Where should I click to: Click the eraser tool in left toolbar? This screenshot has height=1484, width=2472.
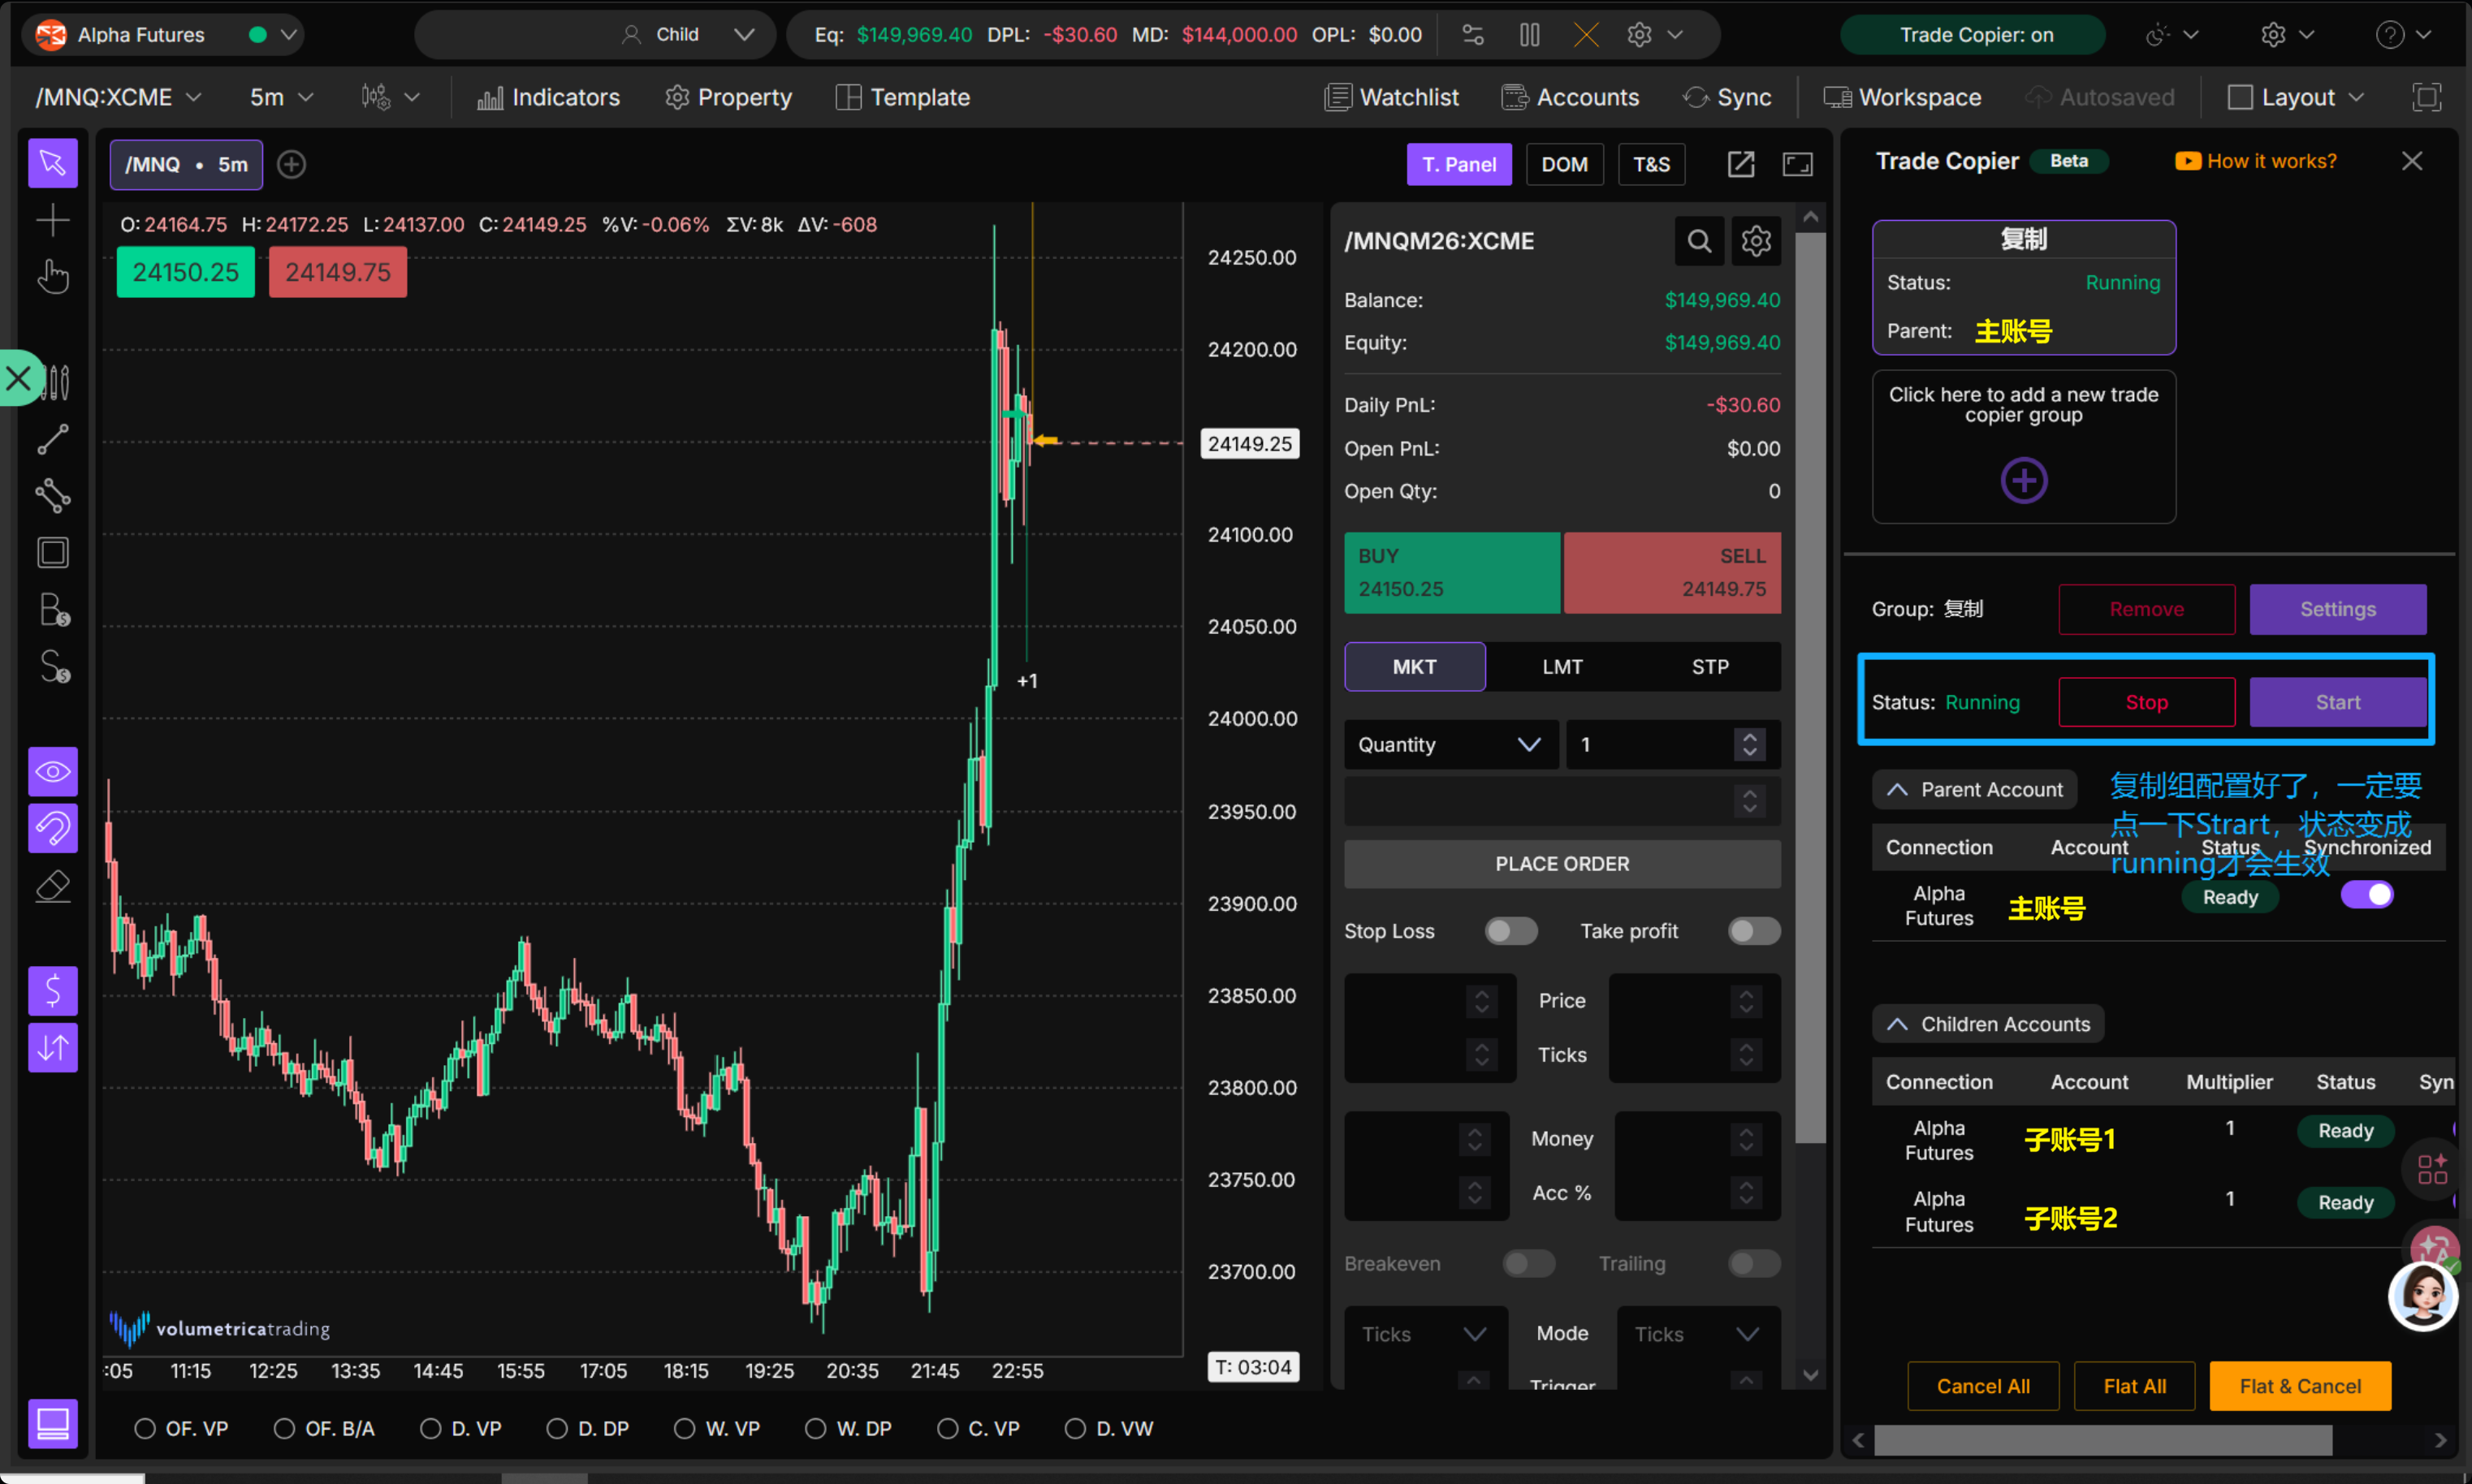(x=52, y=886)
